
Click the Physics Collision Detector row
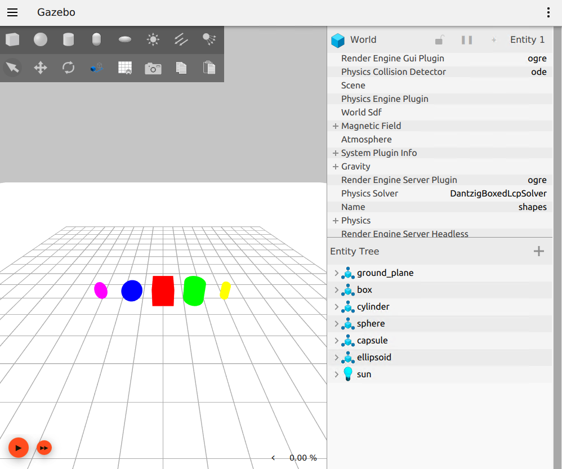[440, 72]
